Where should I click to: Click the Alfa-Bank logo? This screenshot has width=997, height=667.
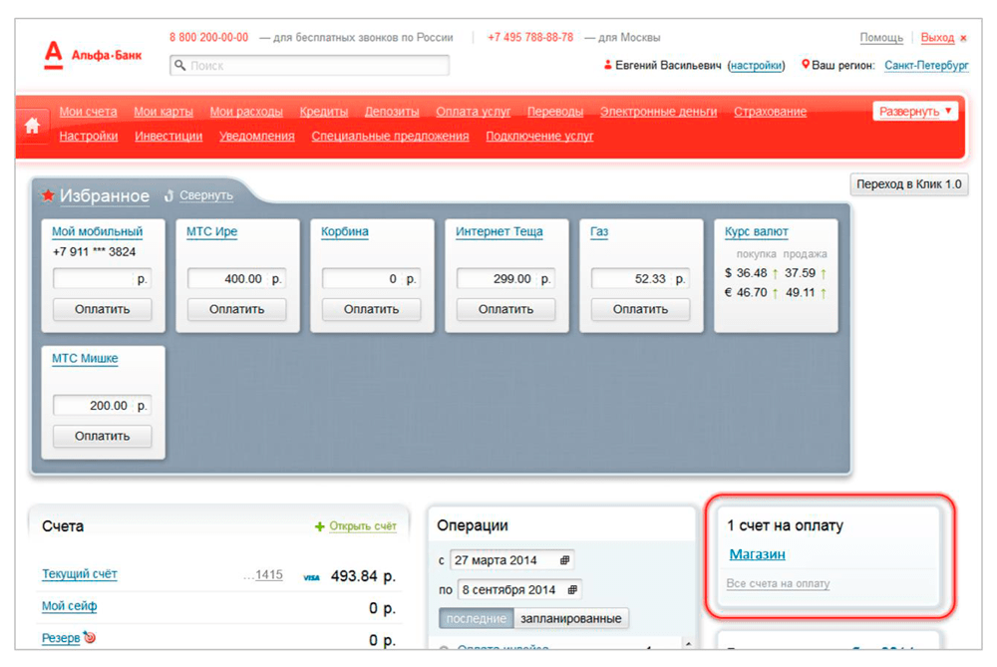point(93,55)
